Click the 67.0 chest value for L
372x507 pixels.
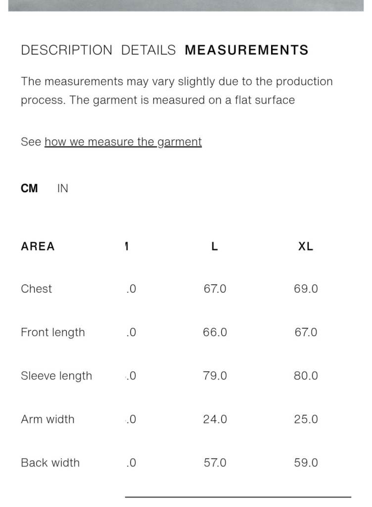click(215, 289)
